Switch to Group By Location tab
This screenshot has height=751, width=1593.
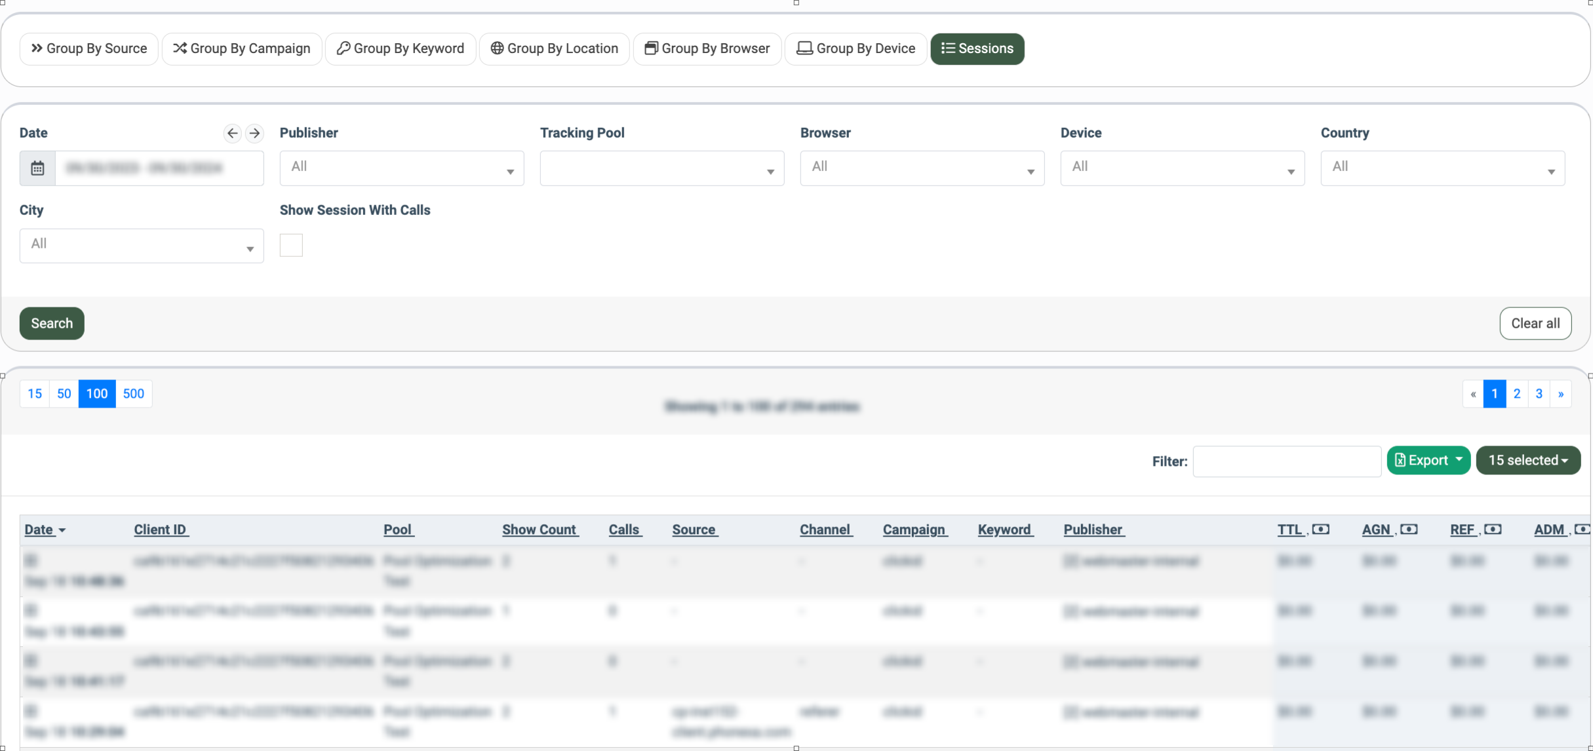554,48
